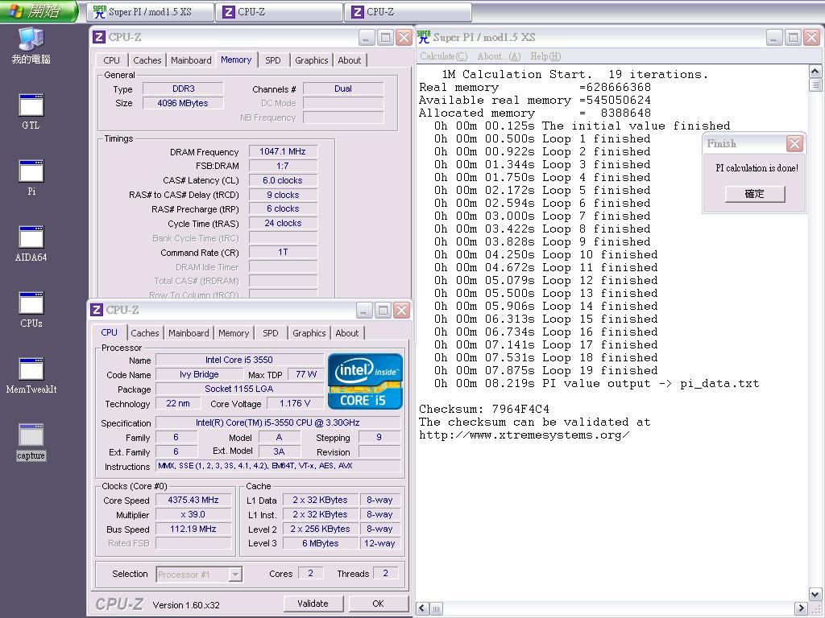Open the Calculate menu in Super PI

(444, 56)
